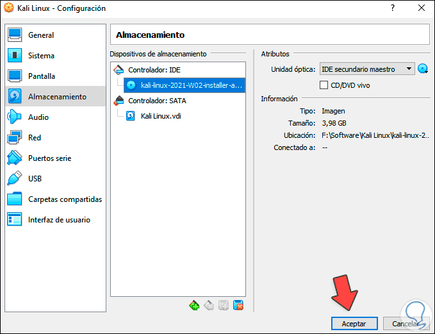Go to General settings
435x334 pixels.
(x=55, y=35)
